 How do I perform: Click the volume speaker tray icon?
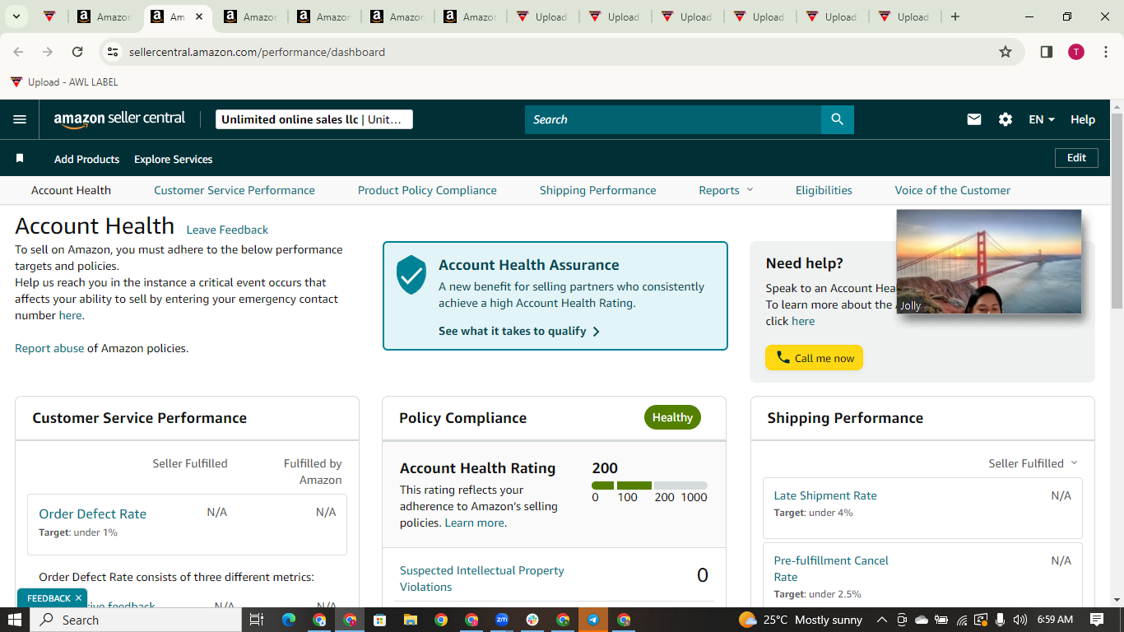point(1020,620)
